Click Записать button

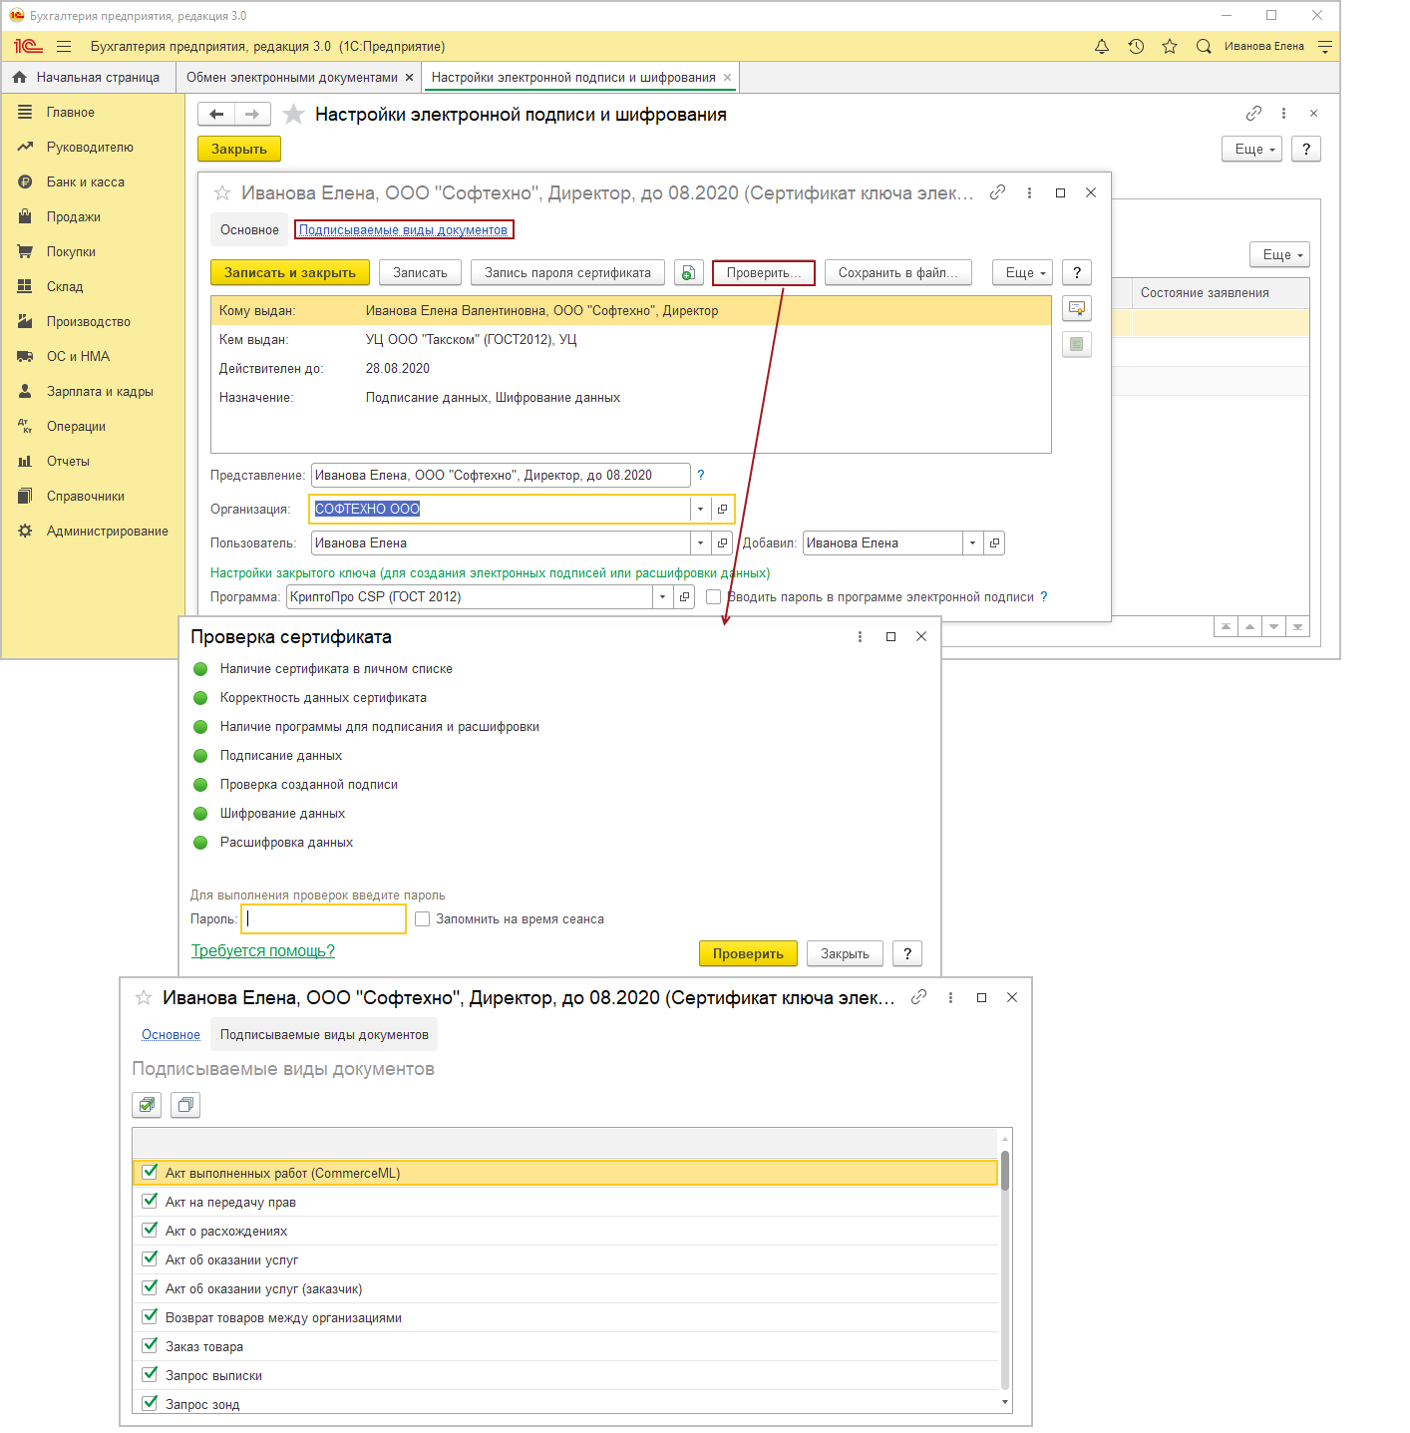click(420, 272)
